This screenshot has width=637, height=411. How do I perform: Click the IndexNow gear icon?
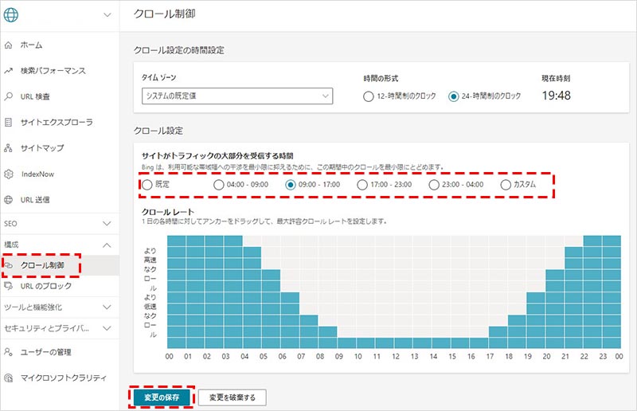coord(8,173)
